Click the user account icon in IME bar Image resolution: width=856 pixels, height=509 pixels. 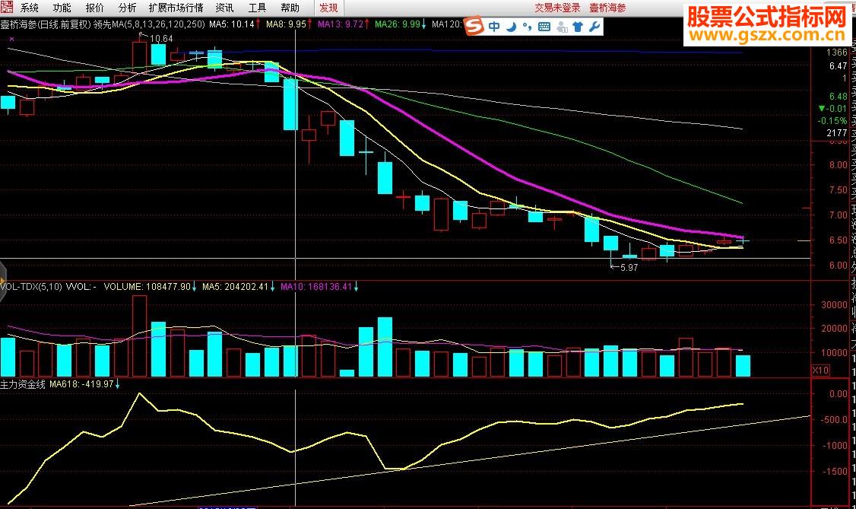click(562, 26)
